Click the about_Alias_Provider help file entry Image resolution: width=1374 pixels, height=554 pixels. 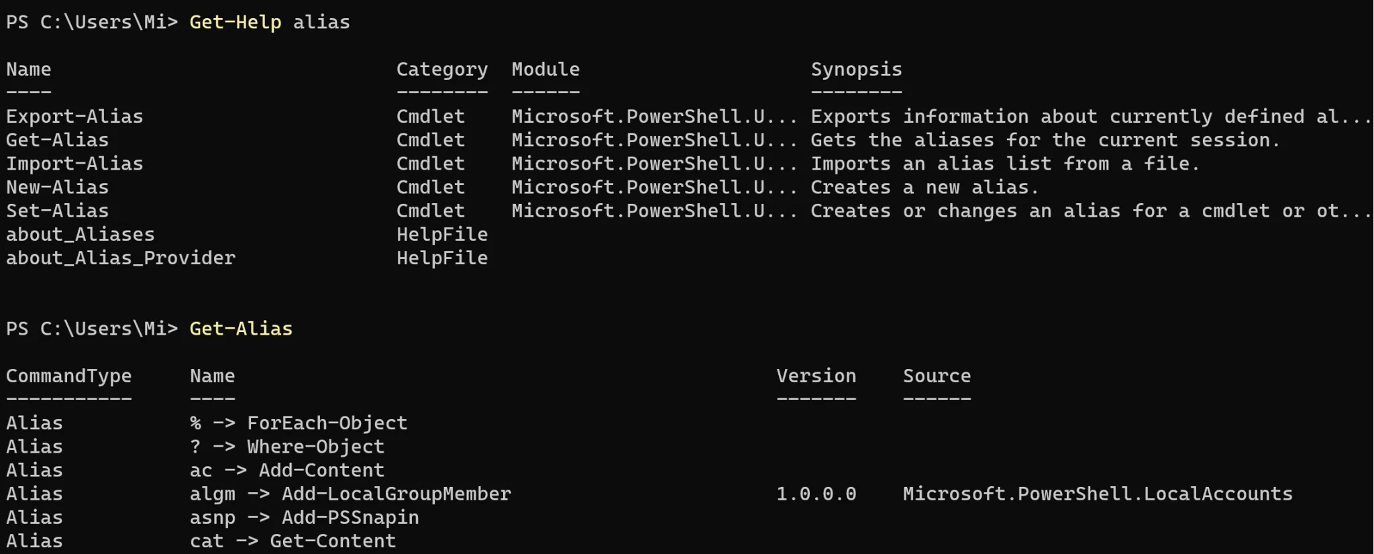pyautogui.click(x=121, y=258)
